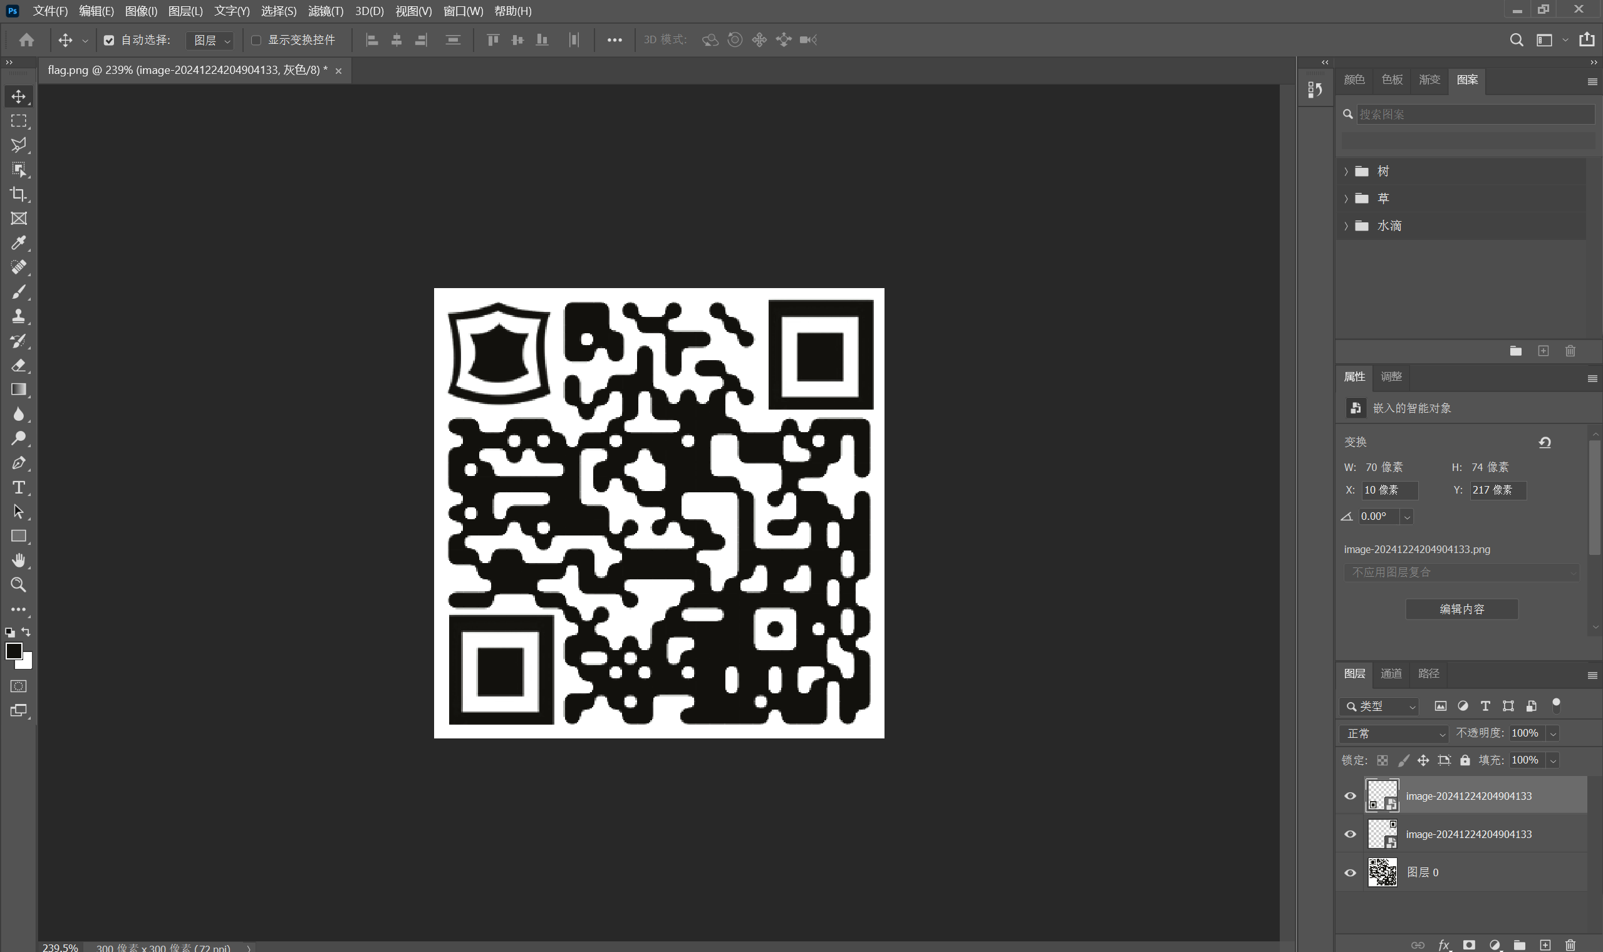Toggle lock all for the layer

1465,760
